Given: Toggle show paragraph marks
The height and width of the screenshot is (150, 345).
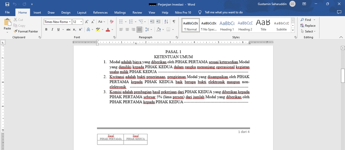Looking at the screenshot, I should pyautogui.click(x=174, y=22).
